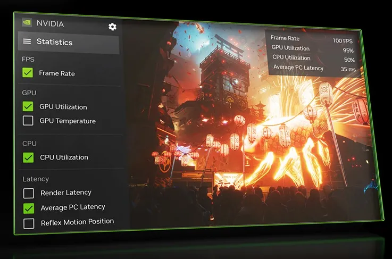Click the CPU section label
This screenshot has width=392, height=259.
coord(29,144)
